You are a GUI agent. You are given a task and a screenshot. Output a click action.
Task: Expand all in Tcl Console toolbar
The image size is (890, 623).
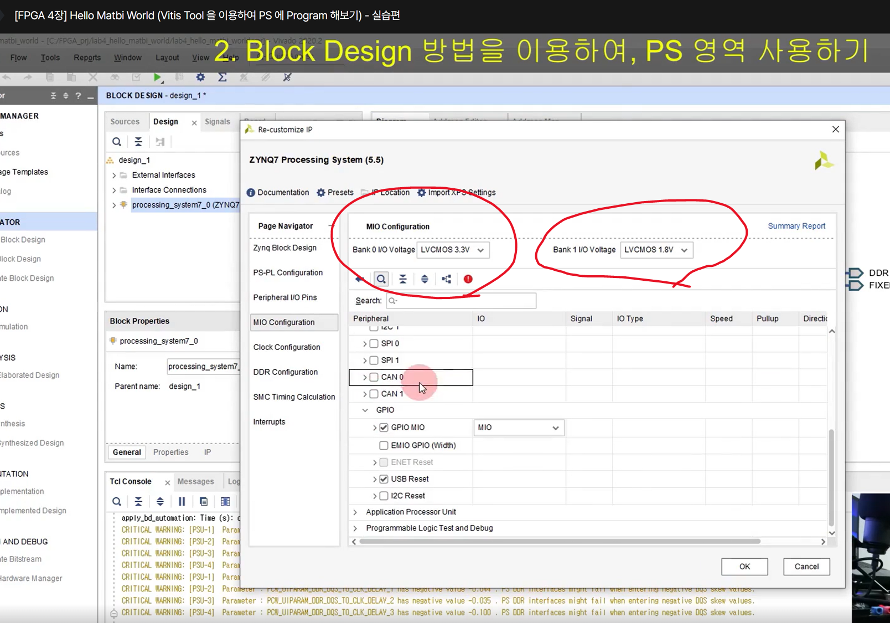tap(160, 502)
